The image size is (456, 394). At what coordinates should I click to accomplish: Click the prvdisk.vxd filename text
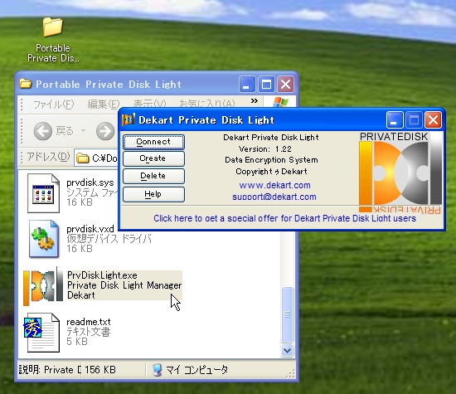[90, 229]
